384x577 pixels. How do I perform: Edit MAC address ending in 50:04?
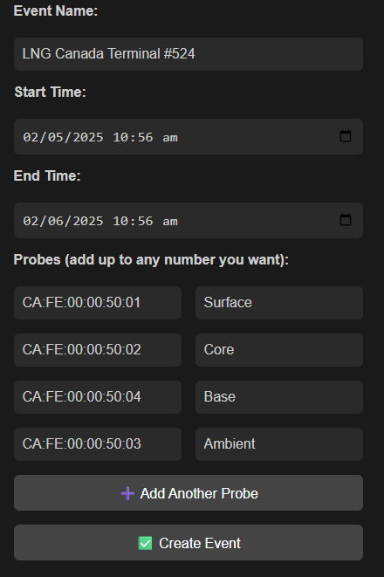pyautogui.click(x=98, y=397)
